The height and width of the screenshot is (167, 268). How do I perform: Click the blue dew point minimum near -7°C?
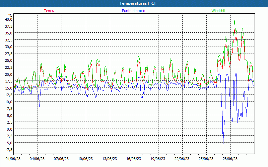pos(223,147)
